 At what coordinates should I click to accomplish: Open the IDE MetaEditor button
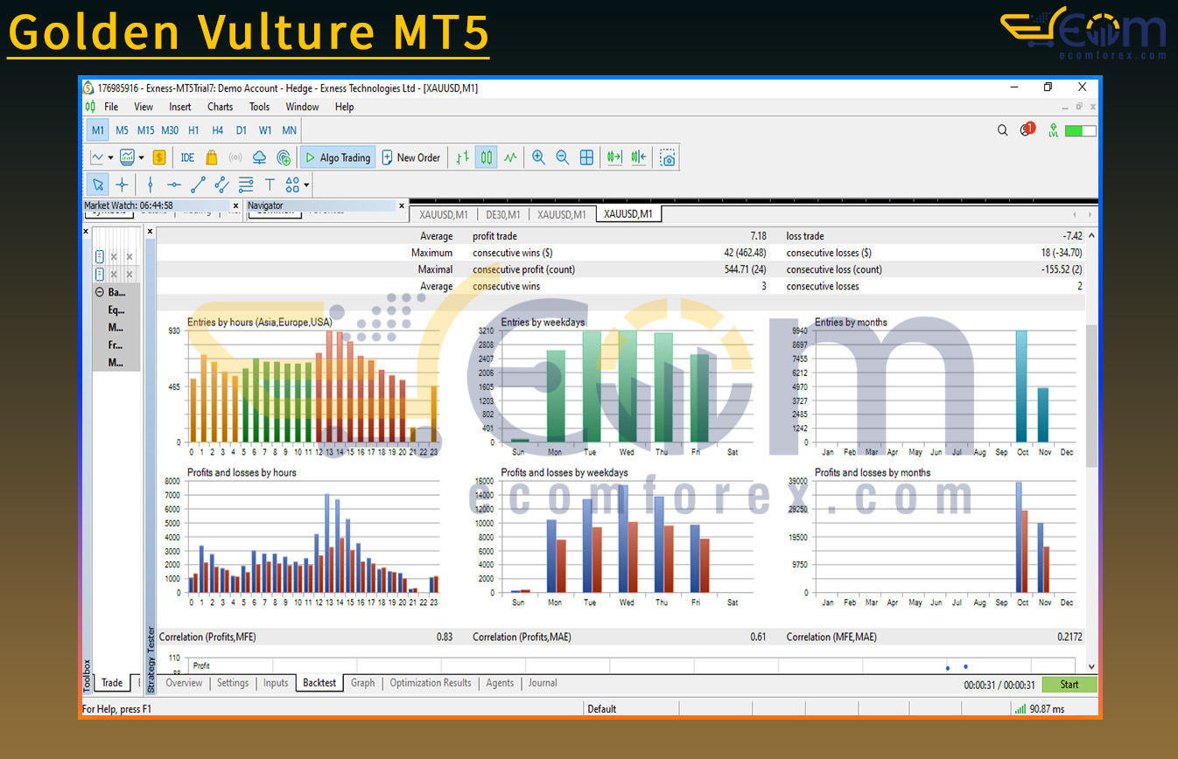(x=187, y=157)
